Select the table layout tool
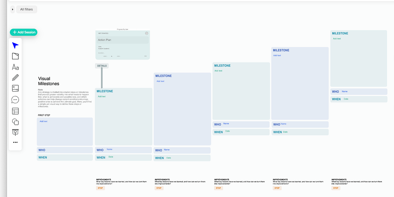Viewport: 394px width, 197px height. point(15,111)
